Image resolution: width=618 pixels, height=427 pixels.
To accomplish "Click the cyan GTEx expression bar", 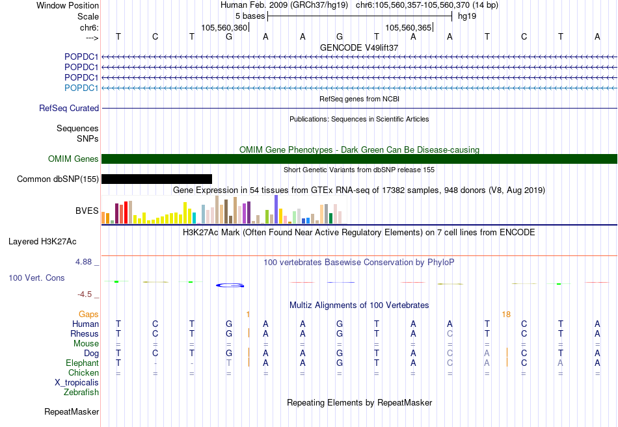I will (x=194, y=218).
